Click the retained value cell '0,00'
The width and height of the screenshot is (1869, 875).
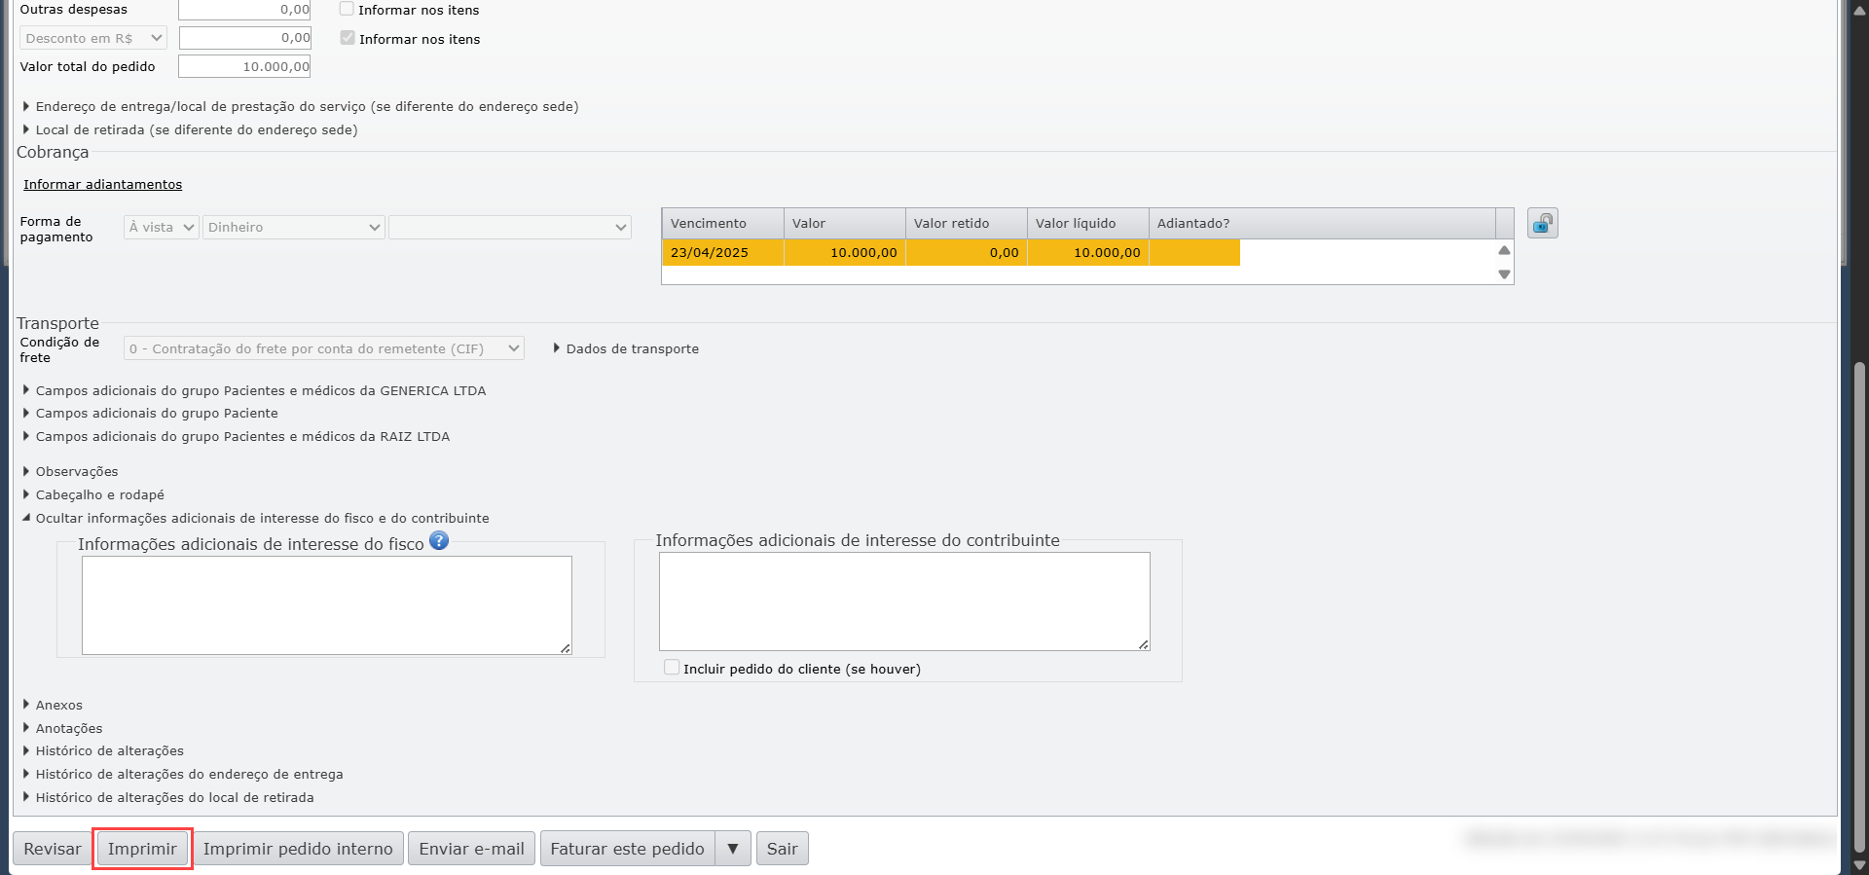[967, 252]
